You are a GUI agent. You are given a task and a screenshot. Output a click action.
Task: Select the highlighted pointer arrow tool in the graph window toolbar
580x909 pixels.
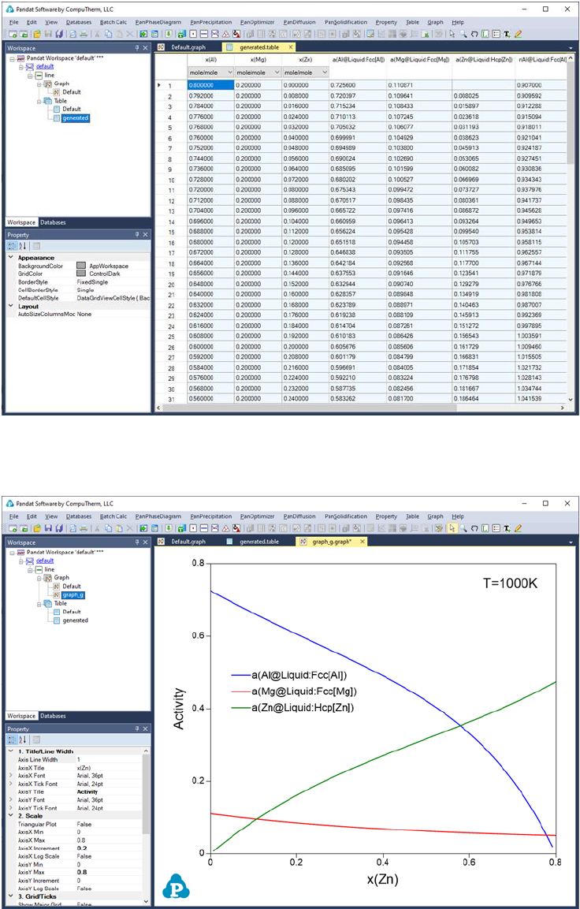(452, 528)
